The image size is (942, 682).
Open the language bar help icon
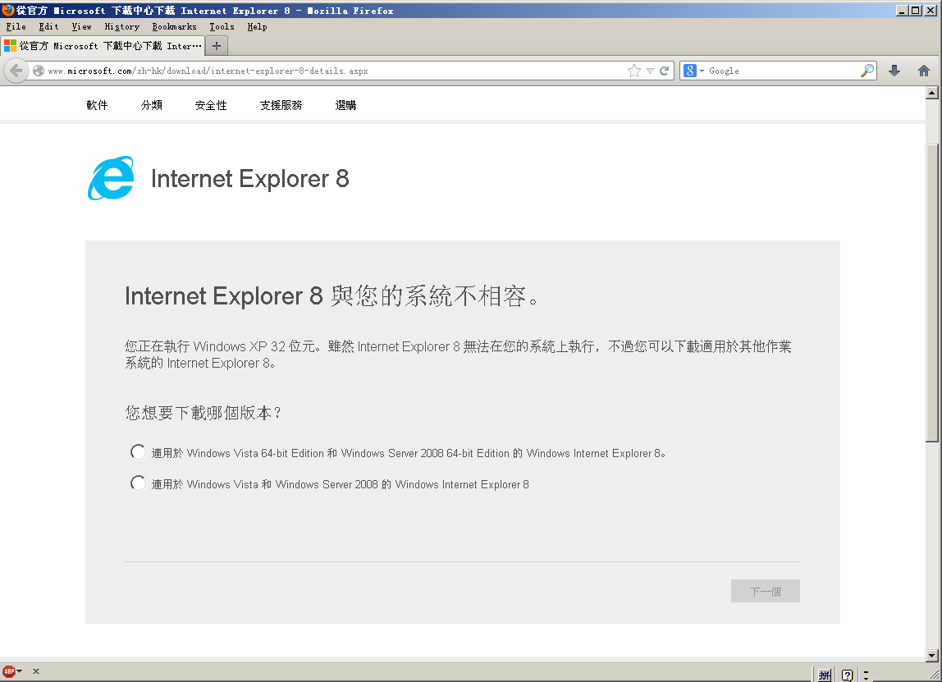click(x=847, y=675)
